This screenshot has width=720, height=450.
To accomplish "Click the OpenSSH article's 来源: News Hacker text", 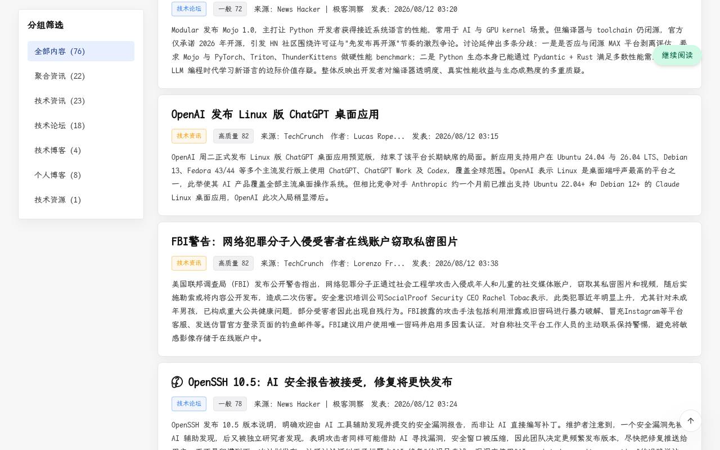I will point(309,404).
